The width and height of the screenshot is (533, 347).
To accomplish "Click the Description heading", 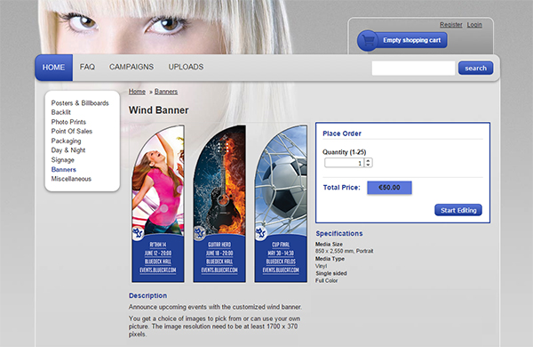I will (147, 295).
